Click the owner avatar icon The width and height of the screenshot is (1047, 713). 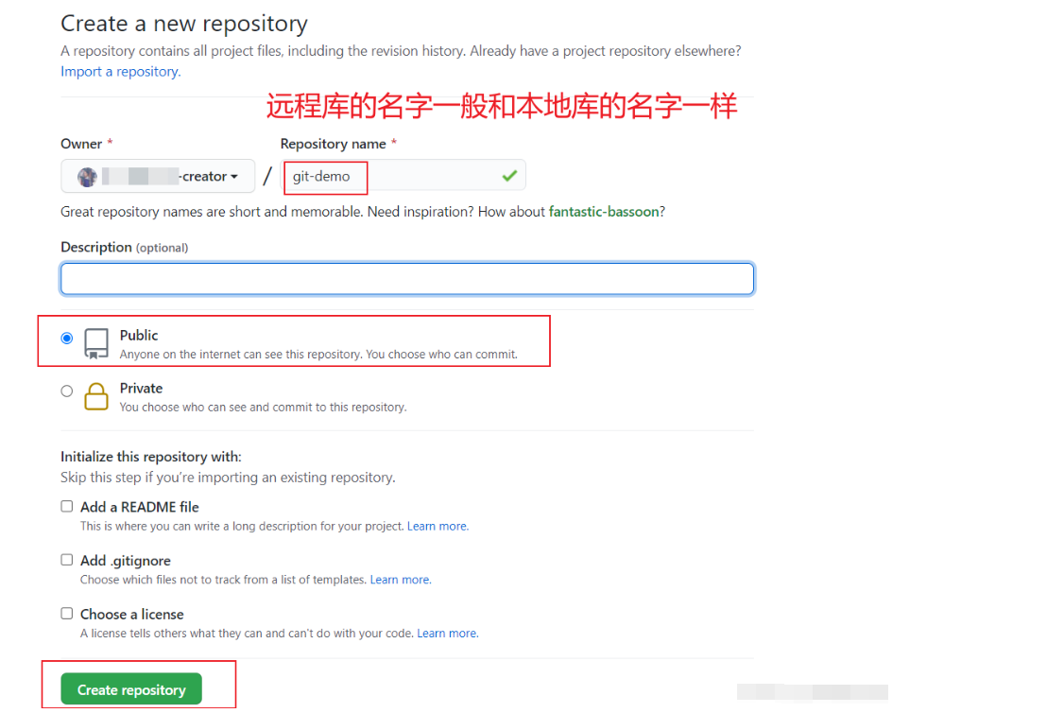pos(88,177)
